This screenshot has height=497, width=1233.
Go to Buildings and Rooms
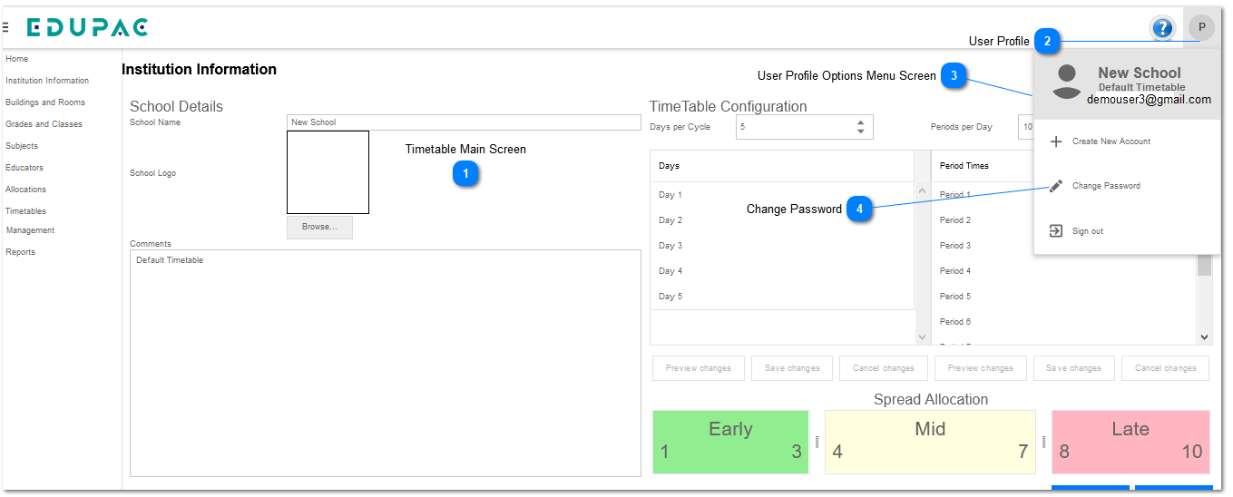pyautogui.click(x=45, y=102)
